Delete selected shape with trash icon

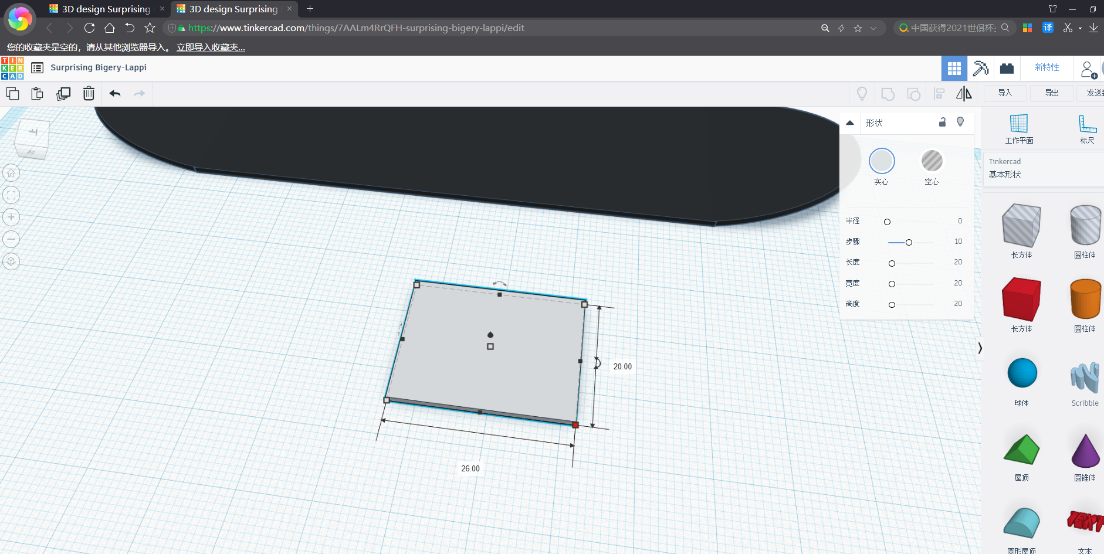point(89,93)
